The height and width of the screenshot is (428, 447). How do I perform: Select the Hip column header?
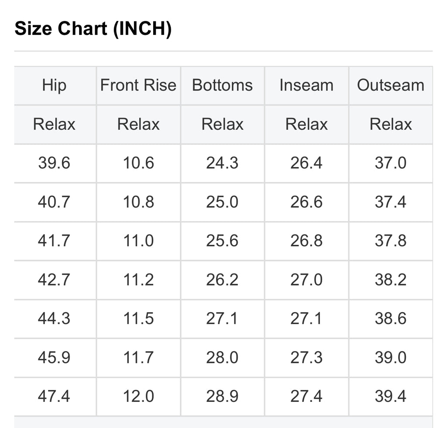[54, 85]
